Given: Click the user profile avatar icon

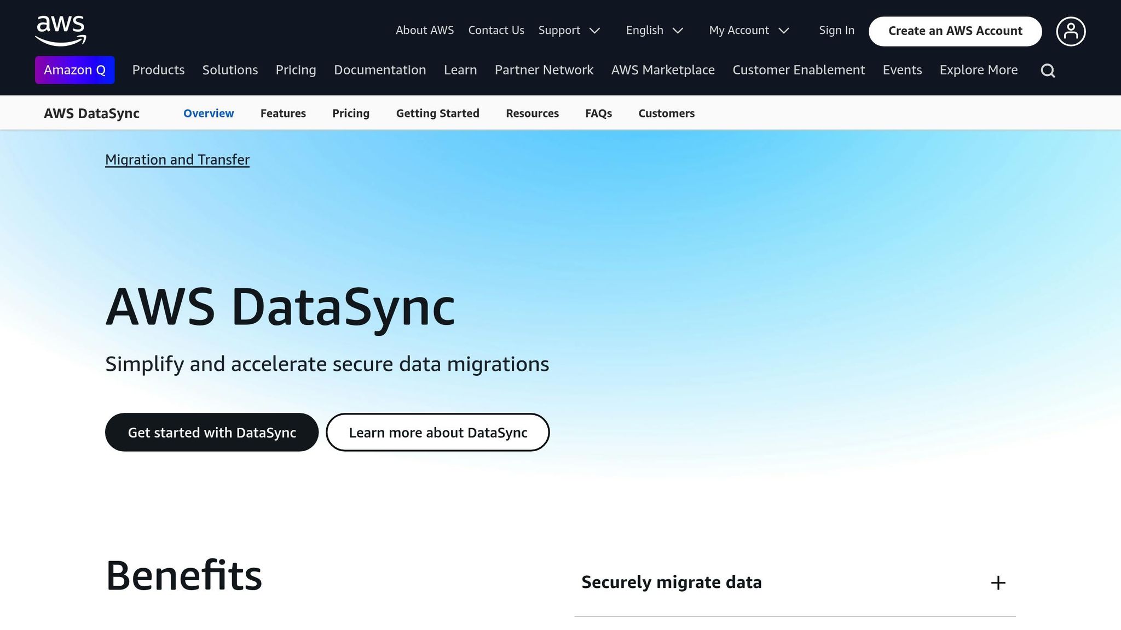Looking at the screenshot, I should [x=1071, y=31].
